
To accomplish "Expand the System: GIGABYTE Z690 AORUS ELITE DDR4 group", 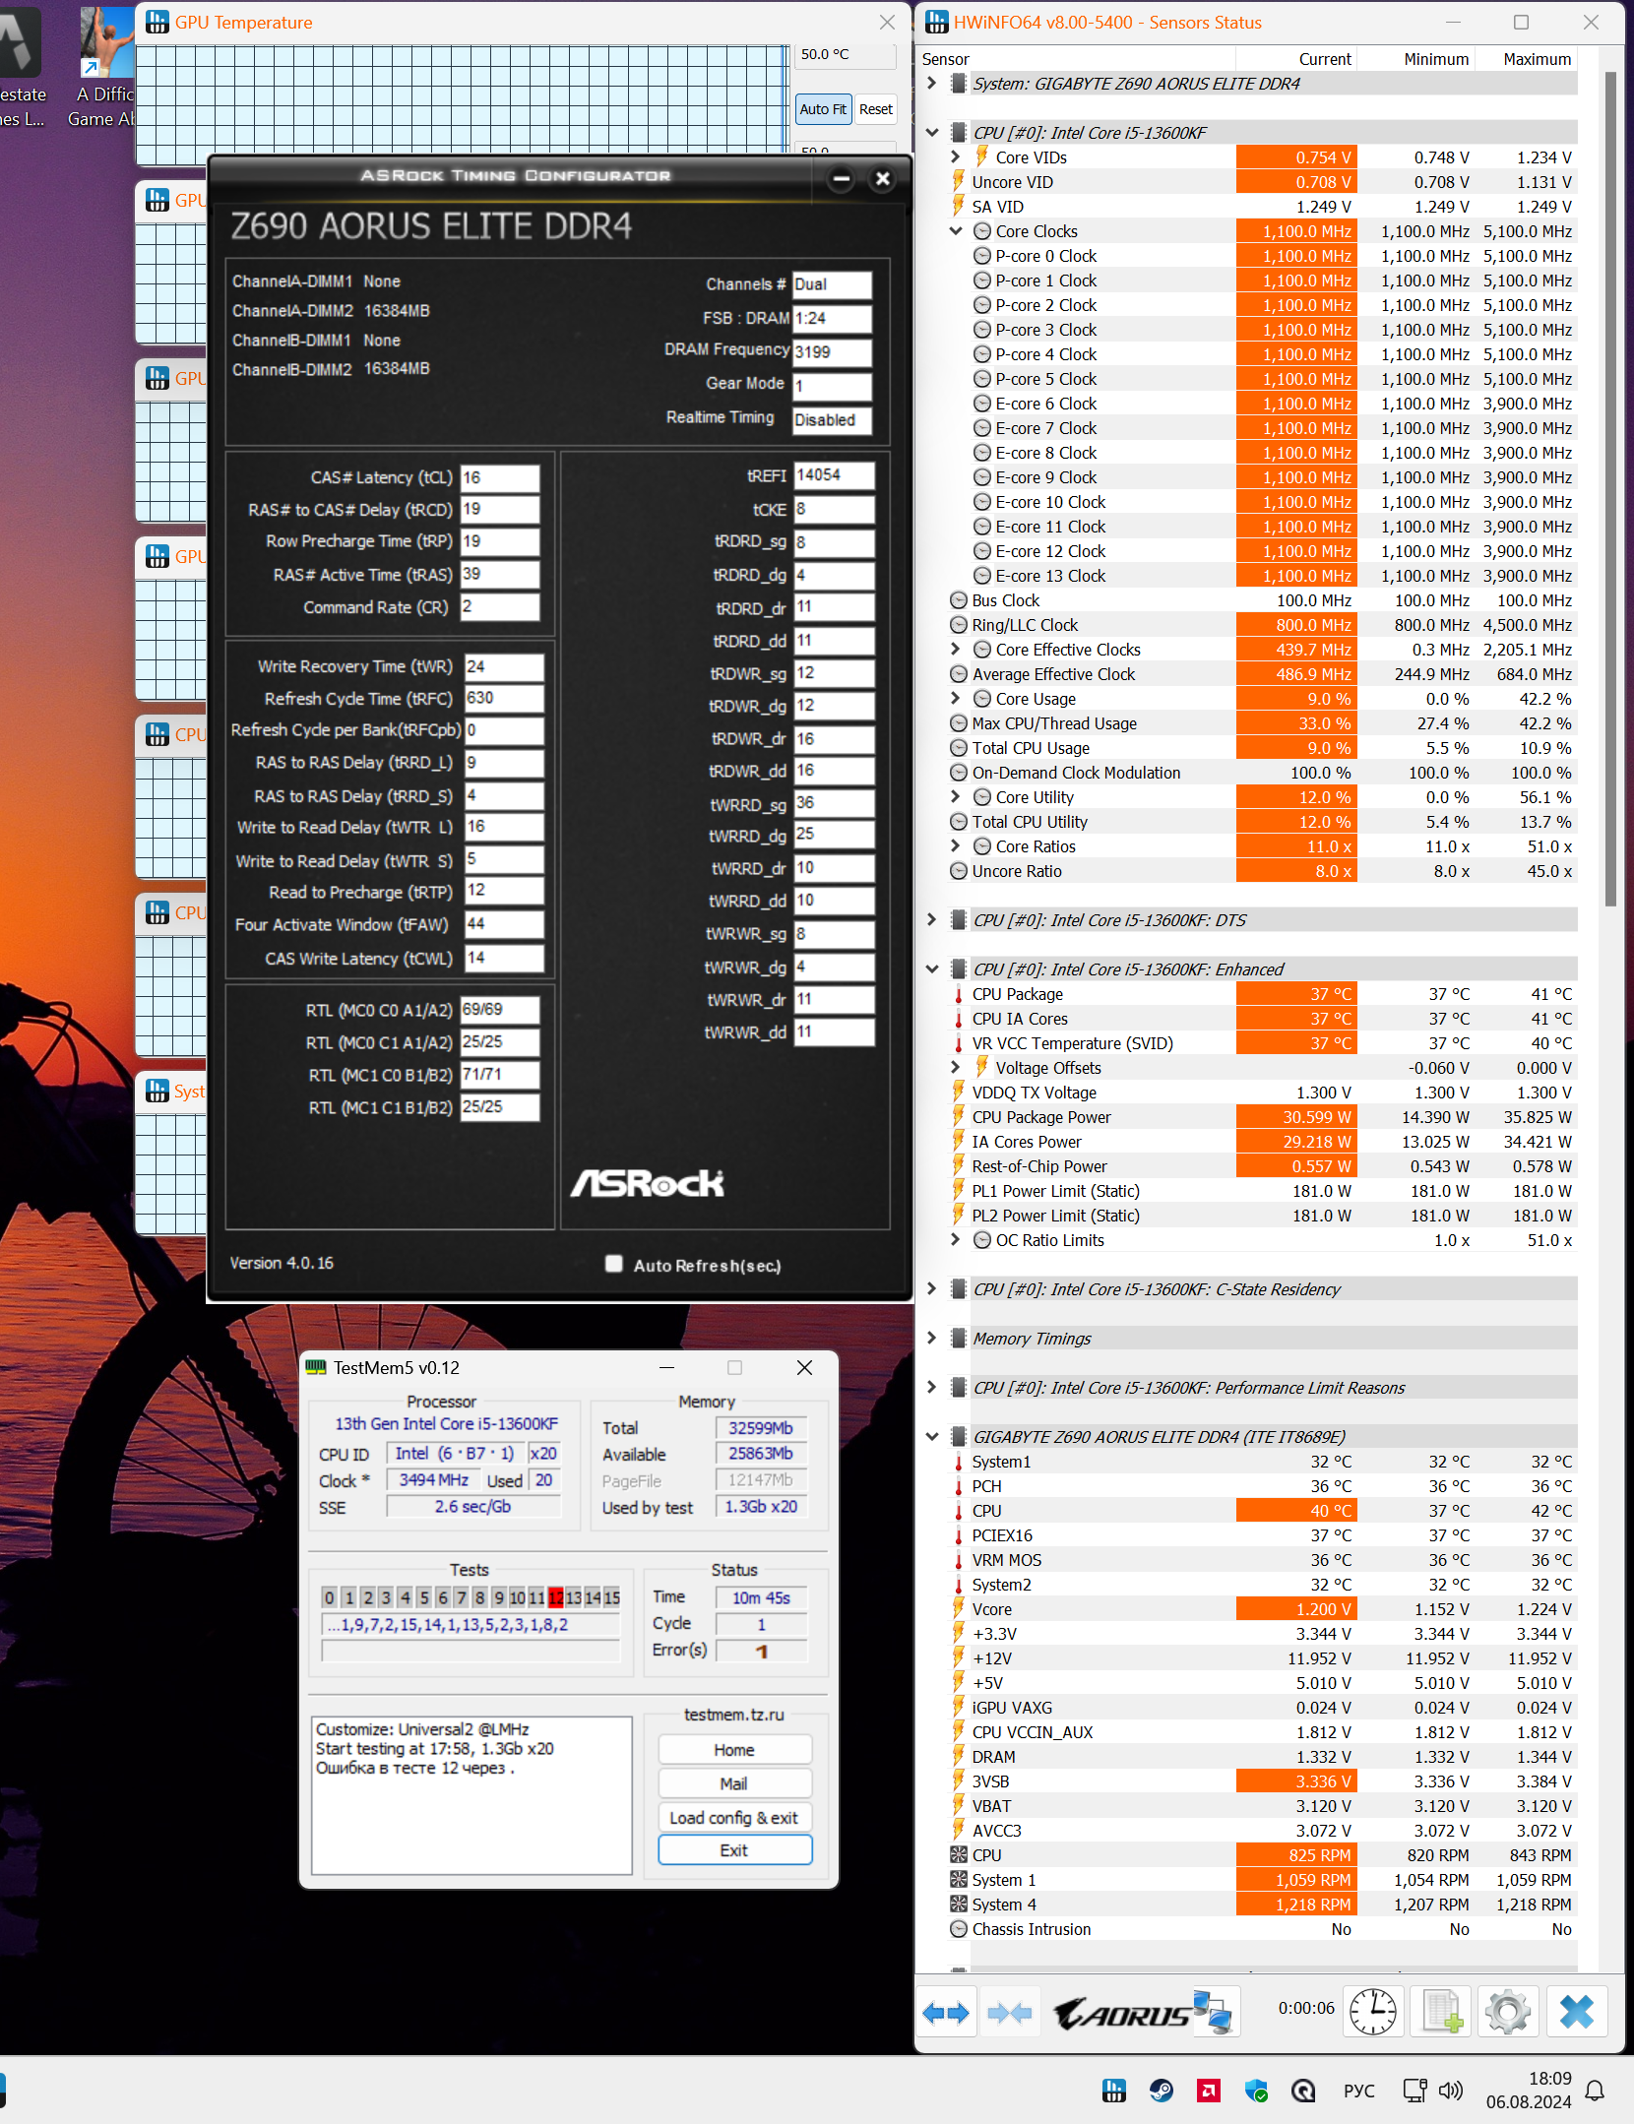I will click(931, 84).
